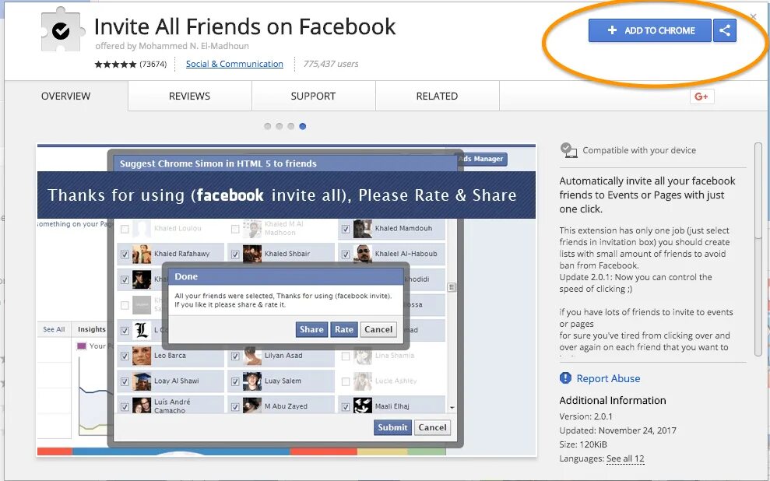Open the Social & Communication category link

point(234,65)
